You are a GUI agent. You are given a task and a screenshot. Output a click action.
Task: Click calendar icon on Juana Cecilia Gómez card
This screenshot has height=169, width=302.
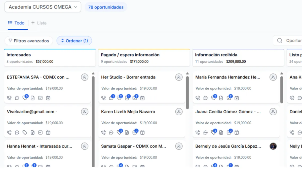(237, 133)
